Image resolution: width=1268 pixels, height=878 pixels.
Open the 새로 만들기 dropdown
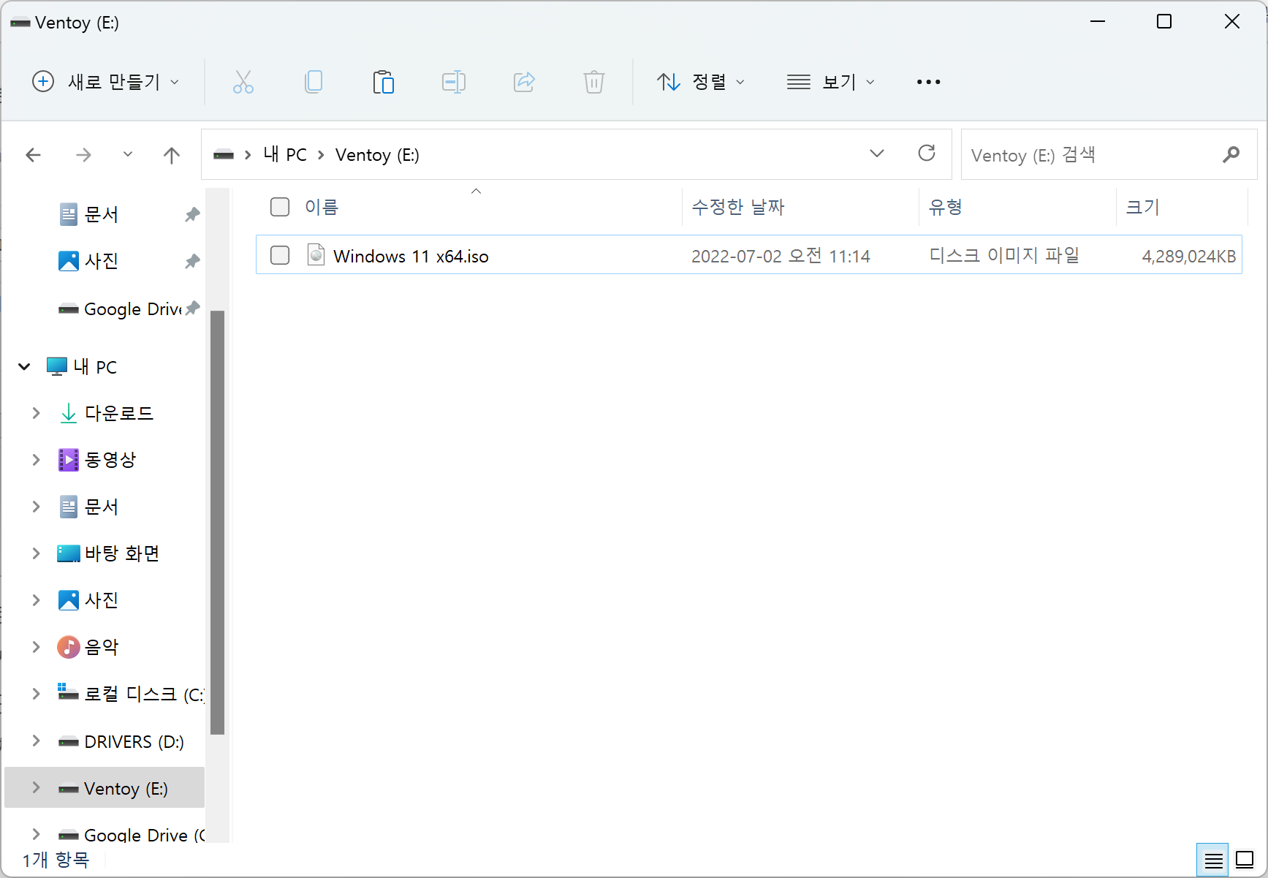[x=106, y=82]
